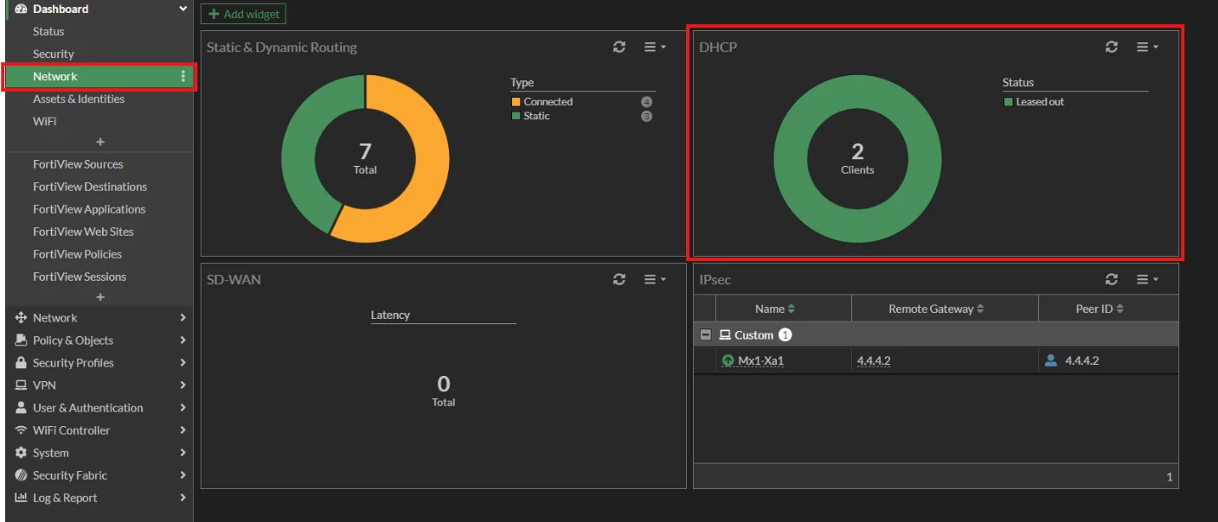Click the Peer ID user icon for 4.4.4.2
Image resolution: width=1218 pixels, height=522 pixels.
pyautogui.click(x=1051, y=360)
